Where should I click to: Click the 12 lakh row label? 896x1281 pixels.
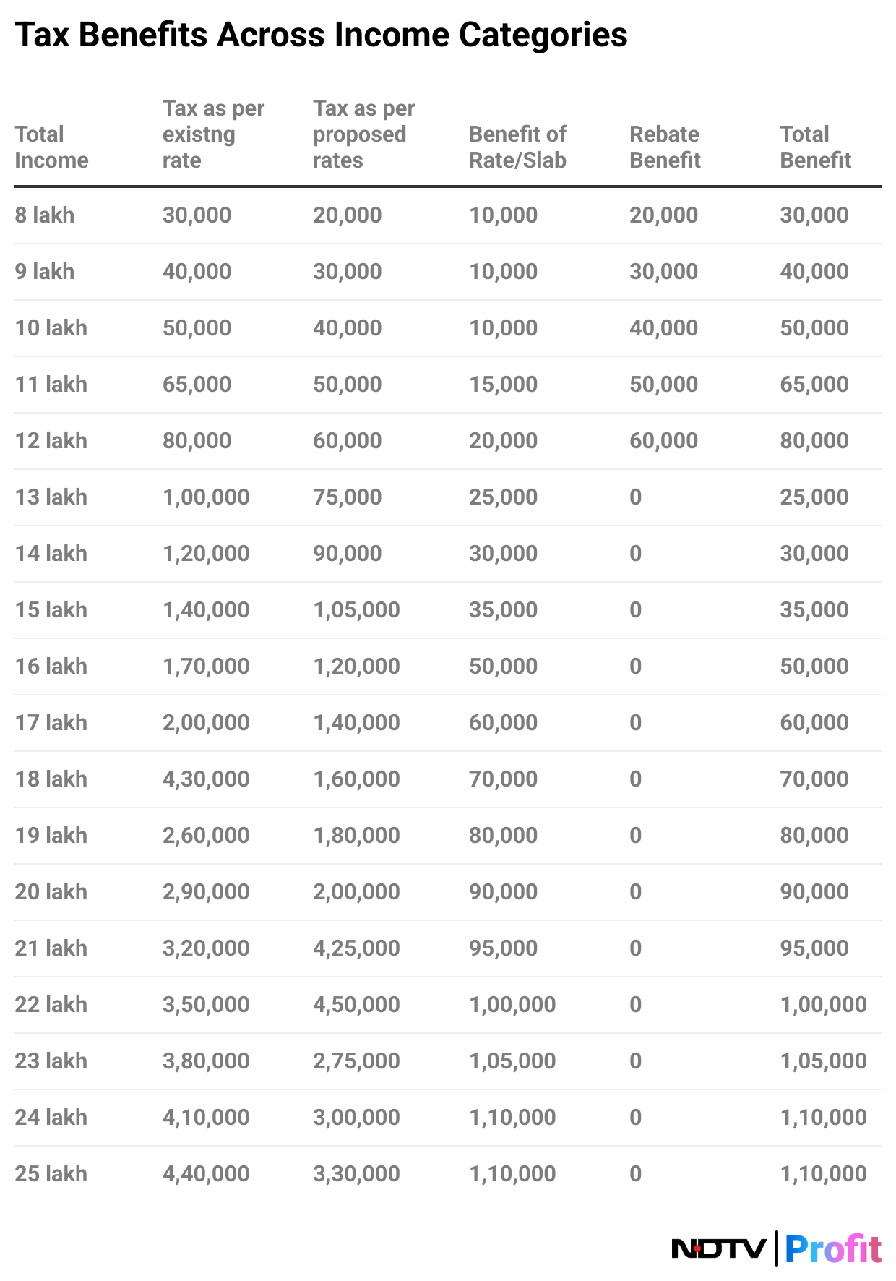pos(51,440)
